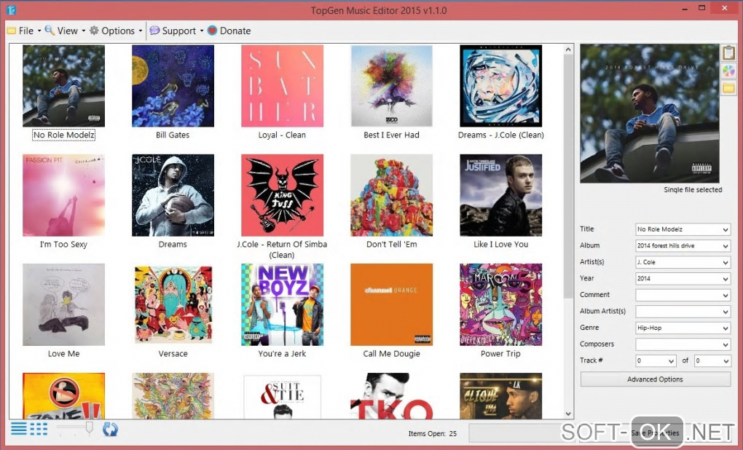The height and width of the screenshot is (450, 743).
Task: Open the Options menu
Action: tap(116, 31)
